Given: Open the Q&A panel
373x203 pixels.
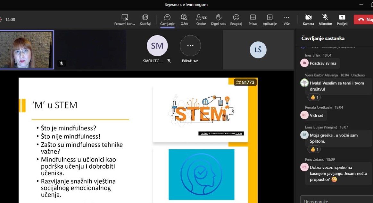Looking at the screenshot, I should click(184, 19).
